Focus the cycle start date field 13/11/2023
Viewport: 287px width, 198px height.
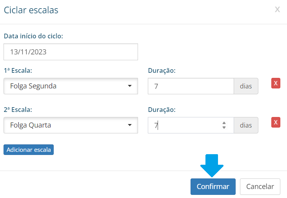click(x=71, y=52)
